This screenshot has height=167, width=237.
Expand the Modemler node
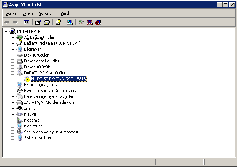[13, 120]
